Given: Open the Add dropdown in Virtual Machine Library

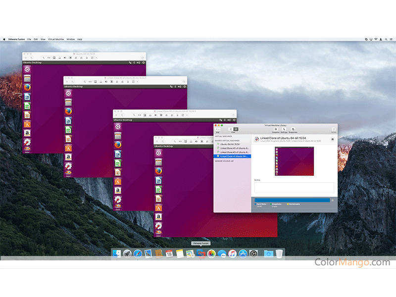Looking at the screenshot, I should pyautogui.click(x=218, y=129).
